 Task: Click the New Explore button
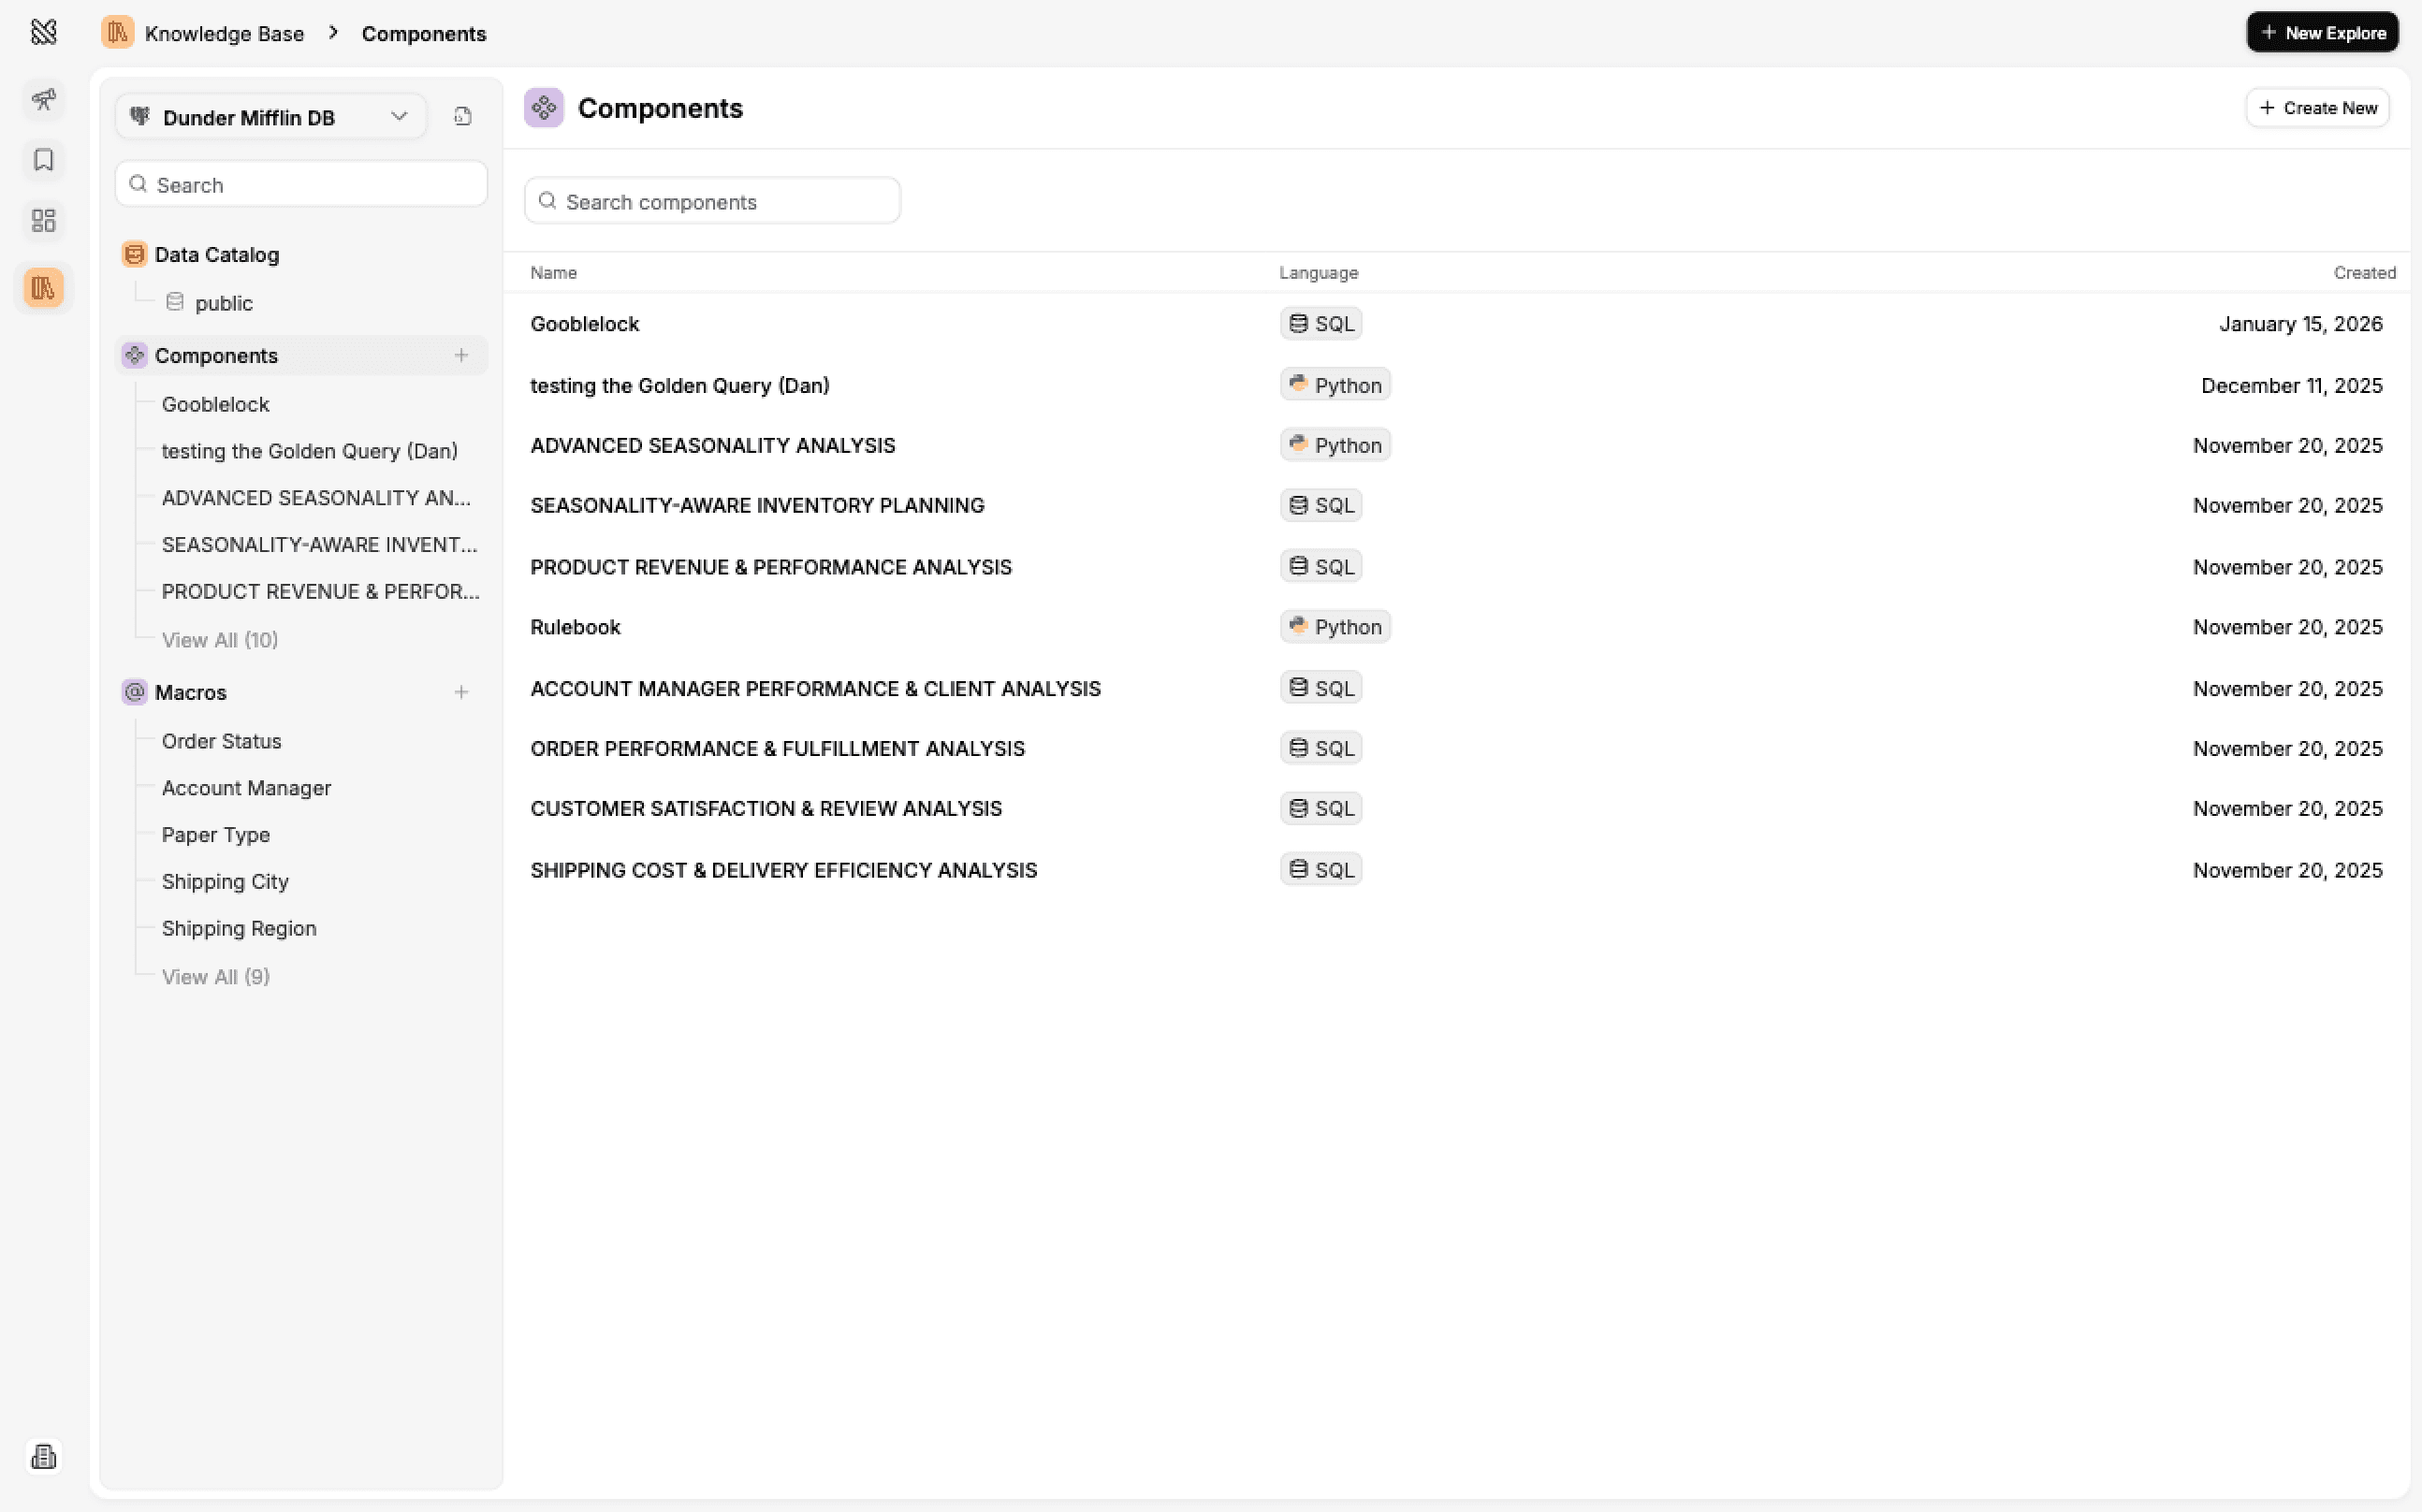2322,31
